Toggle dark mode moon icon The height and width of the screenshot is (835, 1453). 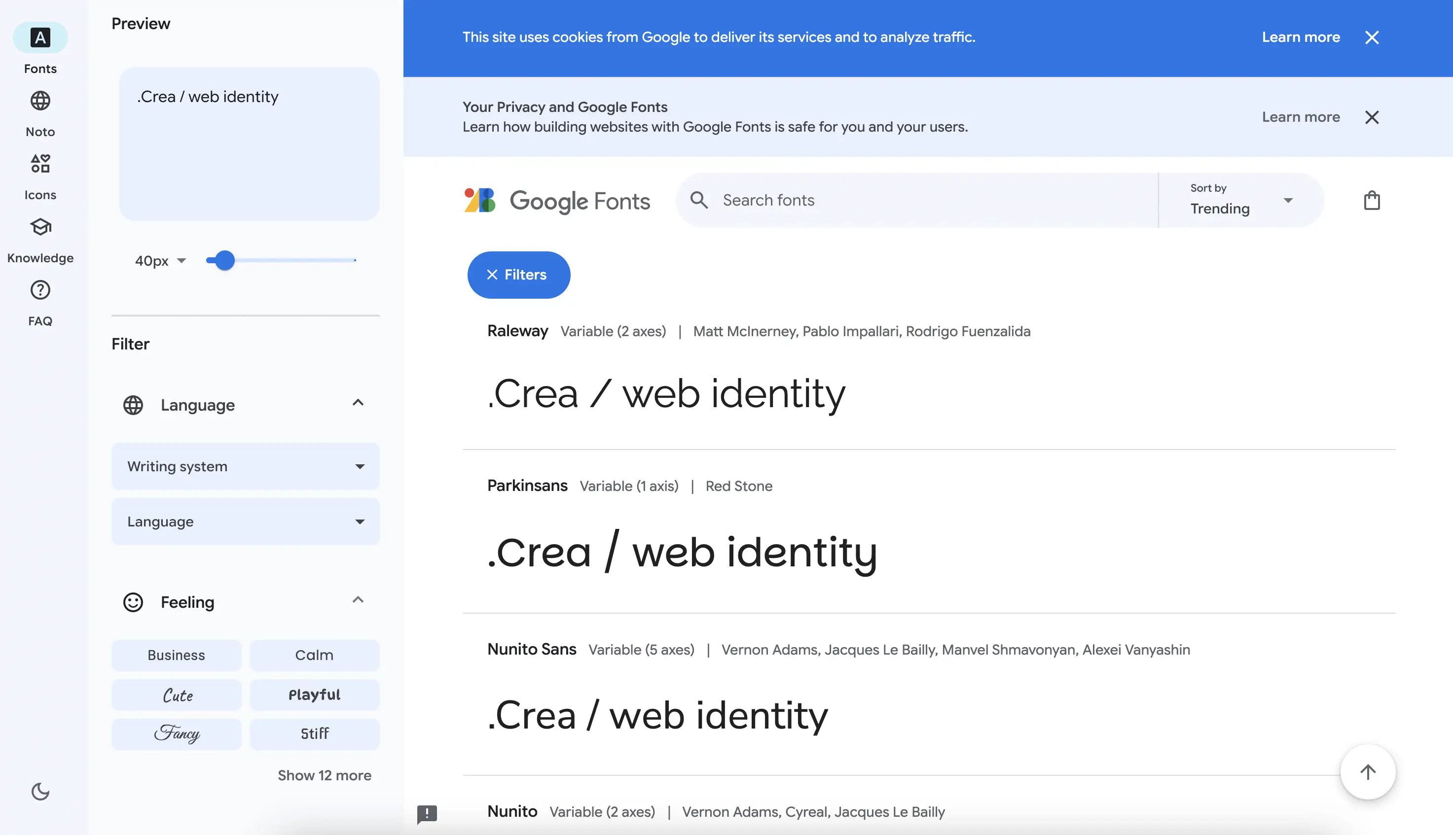pyautogui.click(x=40, y=792)
